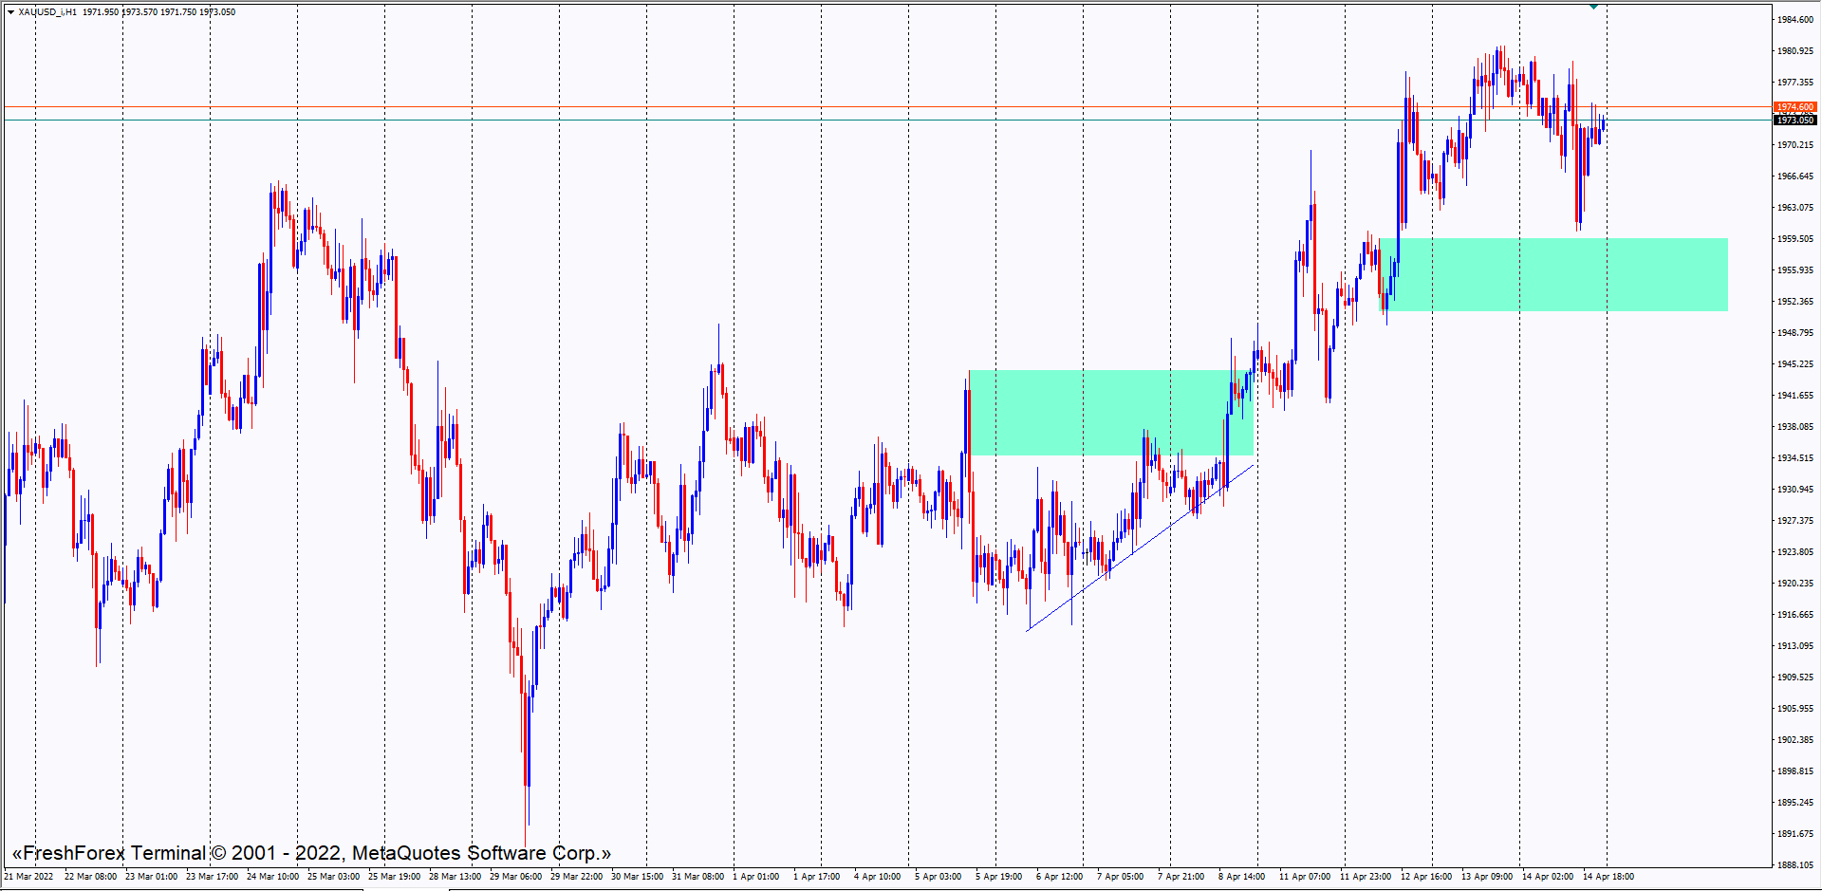Select the green rectangle near 12 Apr
Viewport: 1822px width, 891px height.
click(1556, 274)
